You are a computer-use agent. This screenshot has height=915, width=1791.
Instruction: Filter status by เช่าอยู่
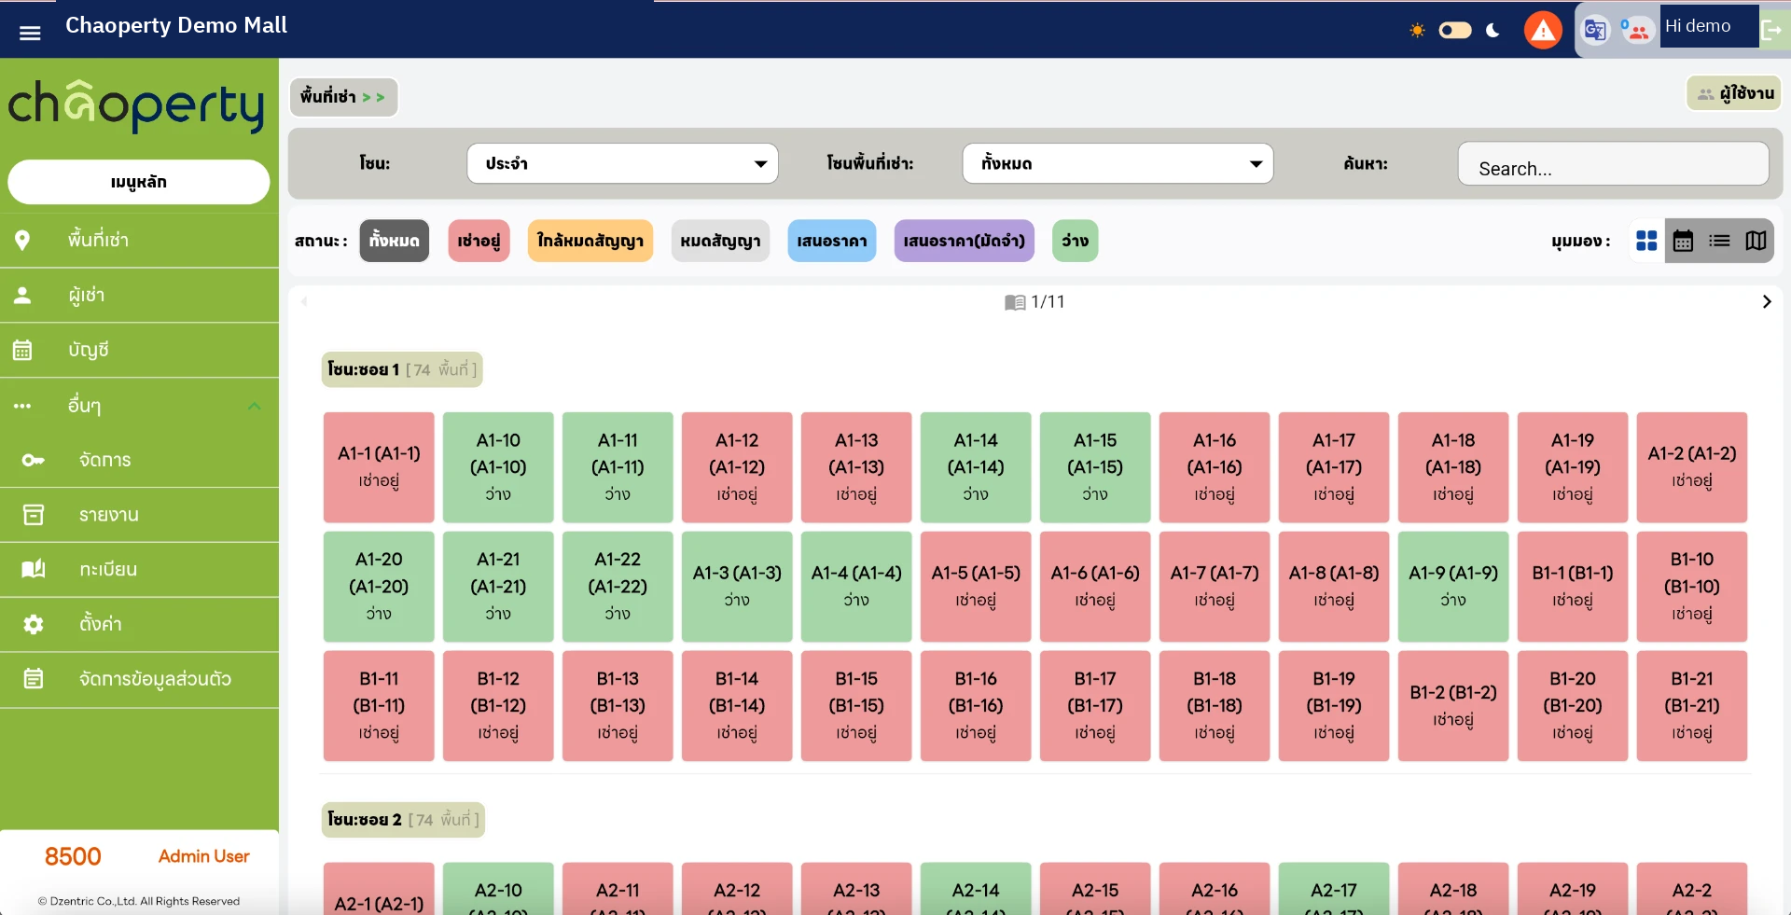coord(479,241)
